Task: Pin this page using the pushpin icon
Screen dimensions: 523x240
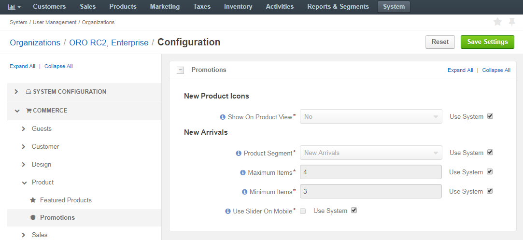Action: [x=512, y=22]
